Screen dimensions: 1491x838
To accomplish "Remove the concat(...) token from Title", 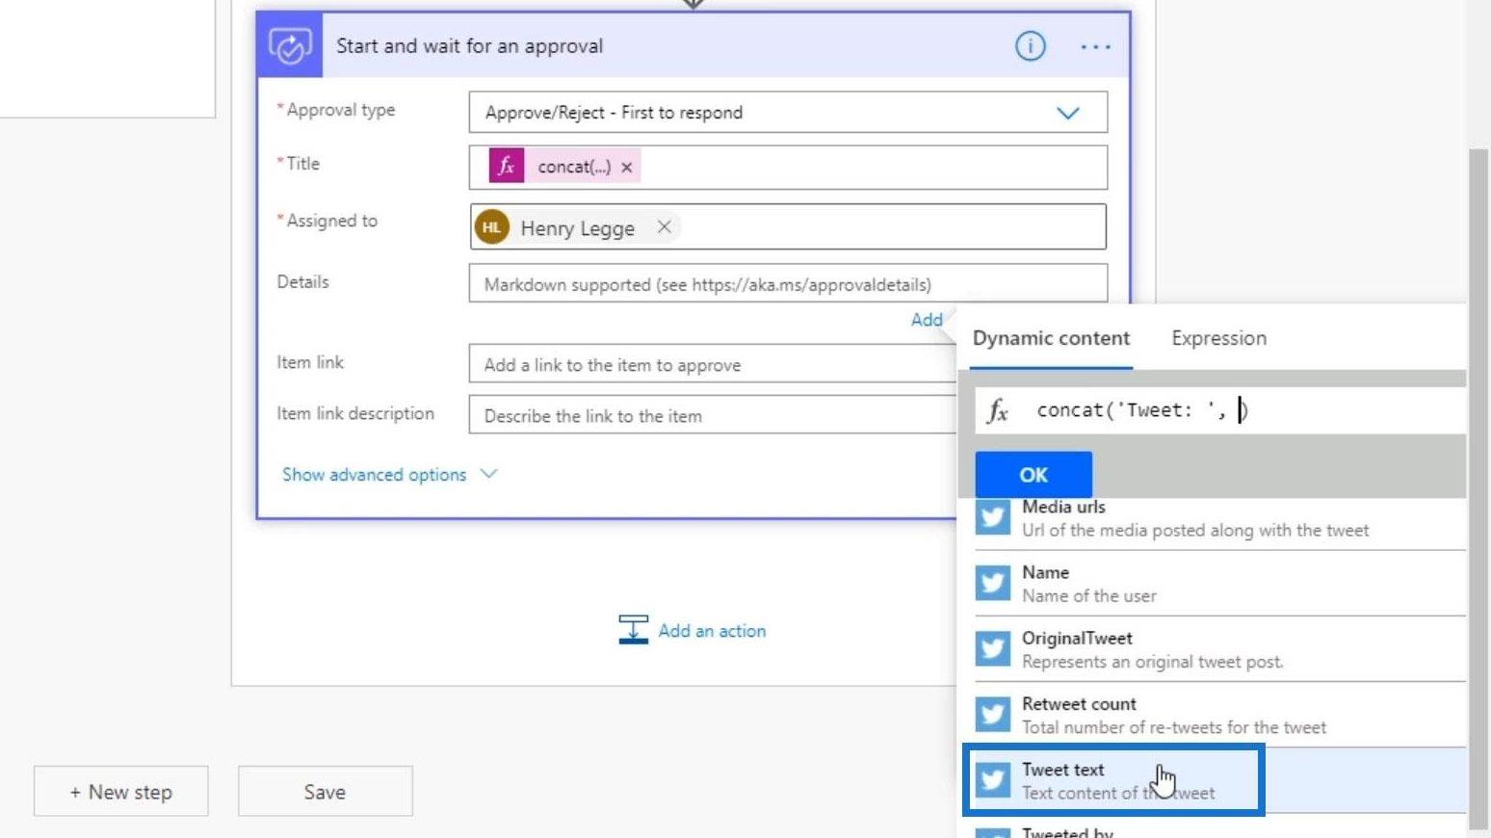I will [x=627, y=167].
